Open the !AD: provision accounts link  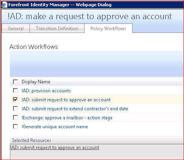46,91
